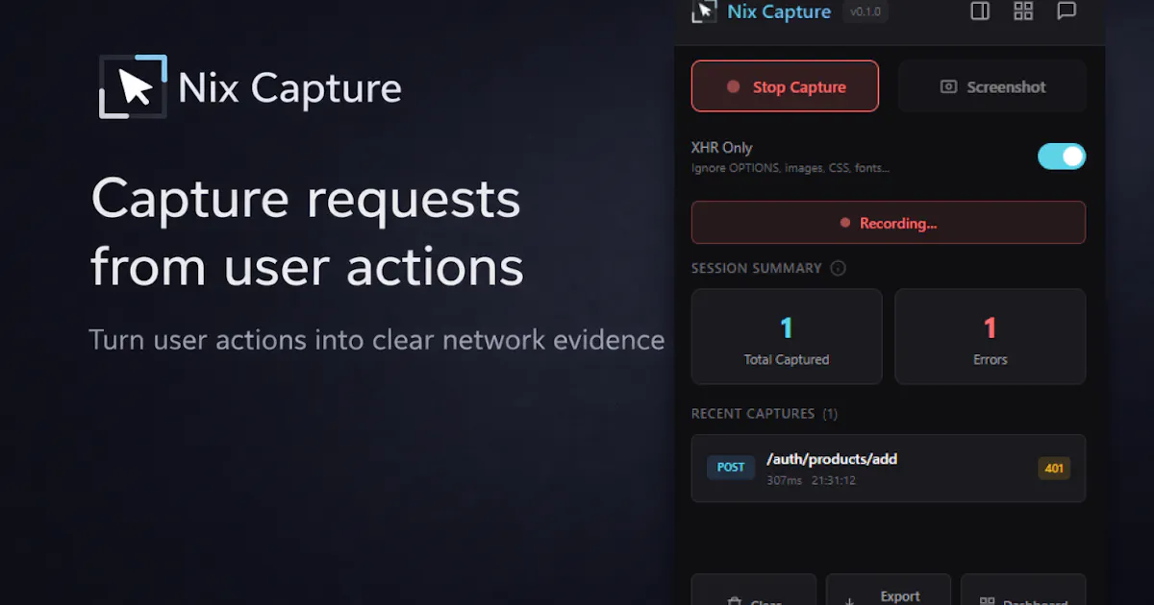
Task: Click 'Turn user actions into clear network evidence'
Action: coord(377,340)
